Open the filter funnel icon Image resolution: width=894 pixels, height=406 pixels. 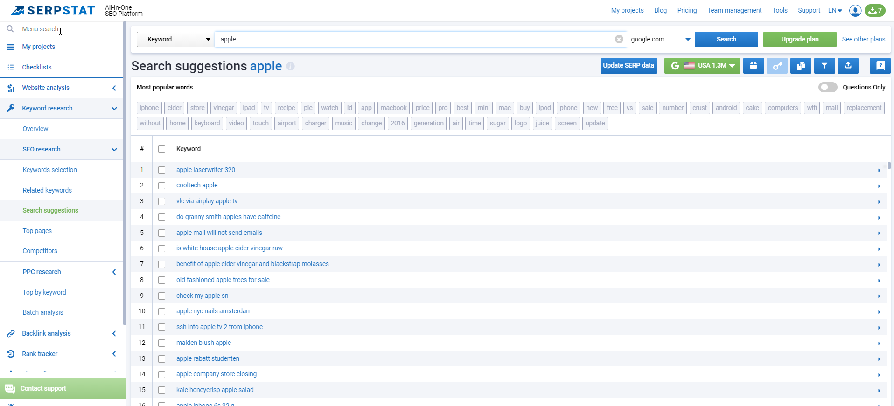click(x=824, y=66)
